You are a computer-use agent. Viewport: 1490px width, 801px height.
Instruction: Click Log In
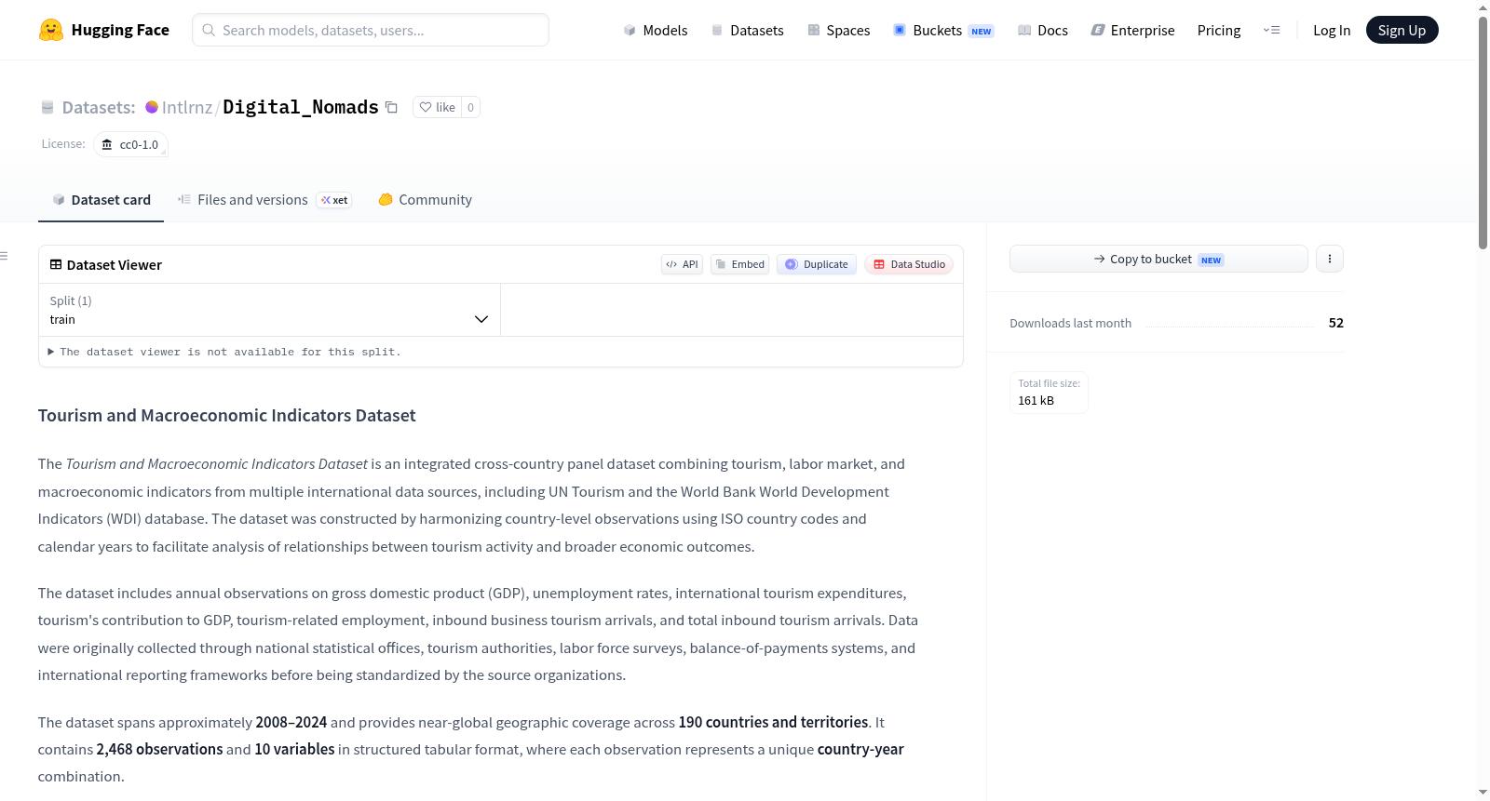(x=1332, y=30)
